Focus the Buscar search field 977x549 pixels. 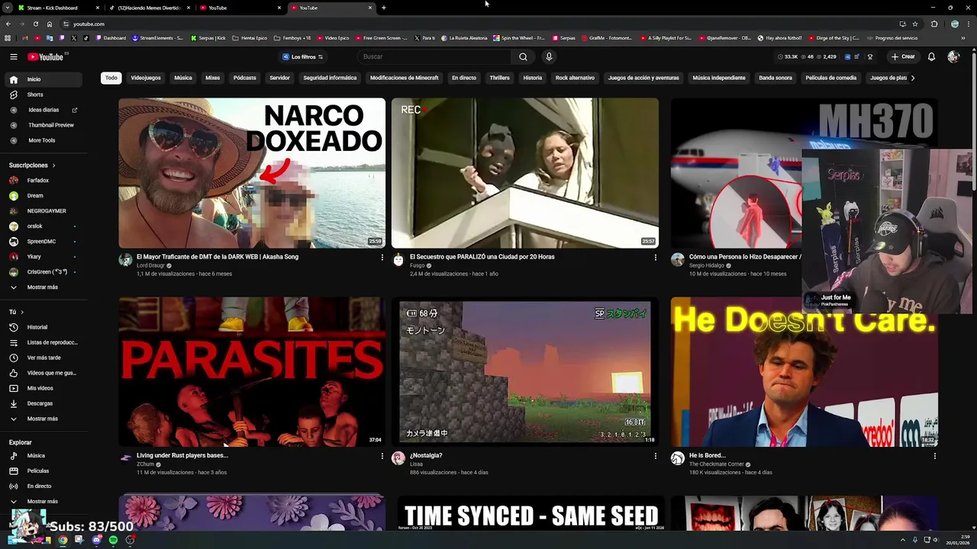pos(435,56)
